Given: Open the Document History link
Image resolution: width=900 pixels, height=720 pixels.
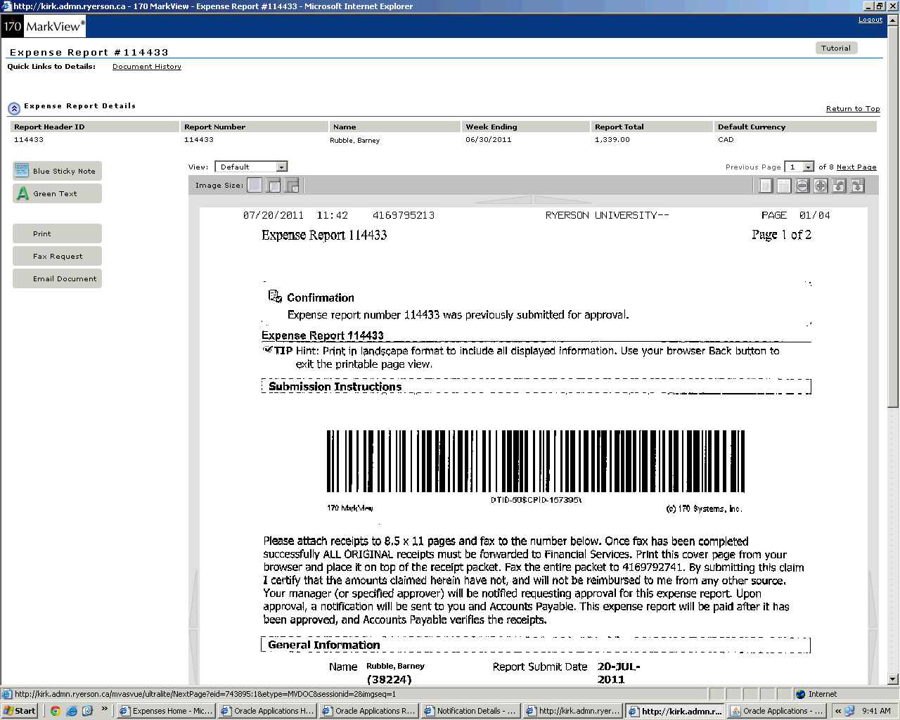Looking at the screenshot, I should tap(146, 67).
